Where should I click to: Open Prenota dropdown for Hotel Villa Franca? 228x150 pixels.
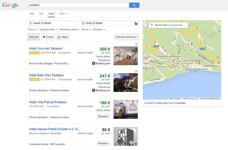coord(104,117)
